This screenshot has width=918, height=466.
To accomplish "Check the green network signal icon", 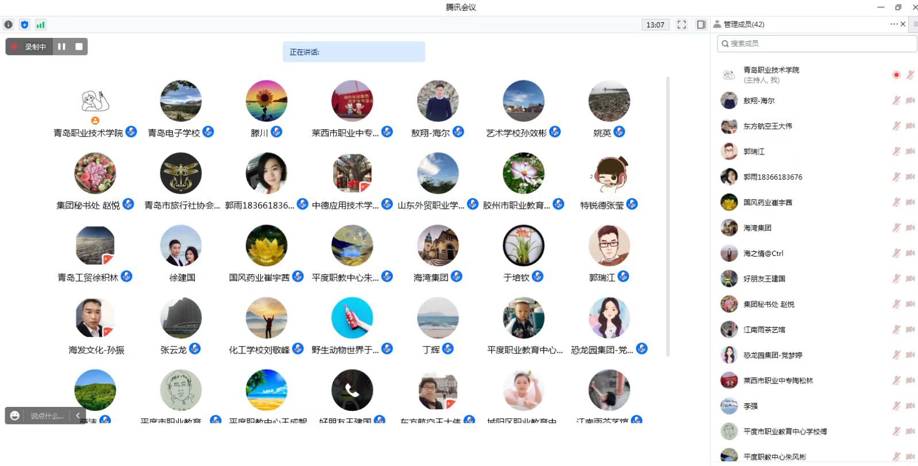I will click(x=40, y=25).
